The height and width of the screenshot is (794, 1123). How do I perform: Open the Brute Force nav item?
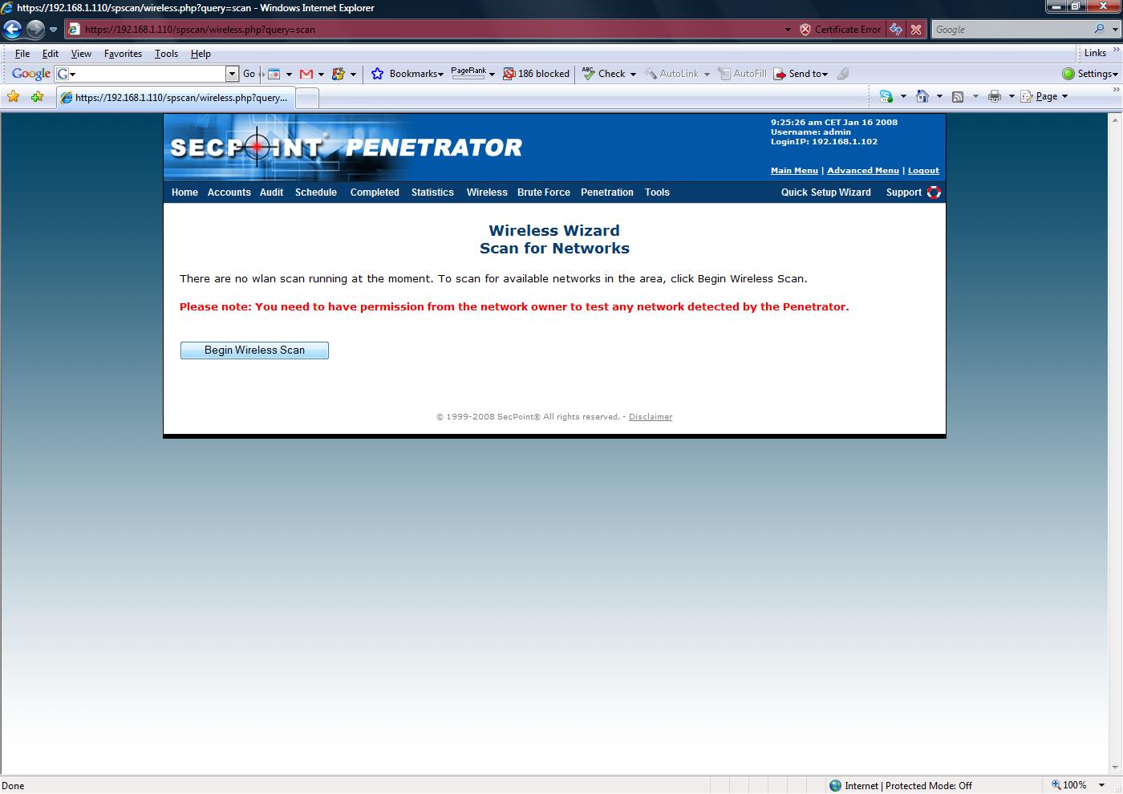[544, 192]
